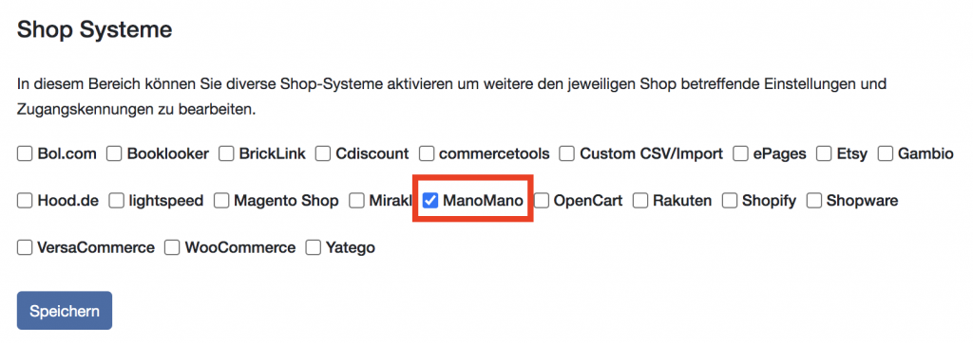The height and width of the screenshot is (343, 973).
Task: Tick the lightspeed checkbox
Action: pos(117,201)
